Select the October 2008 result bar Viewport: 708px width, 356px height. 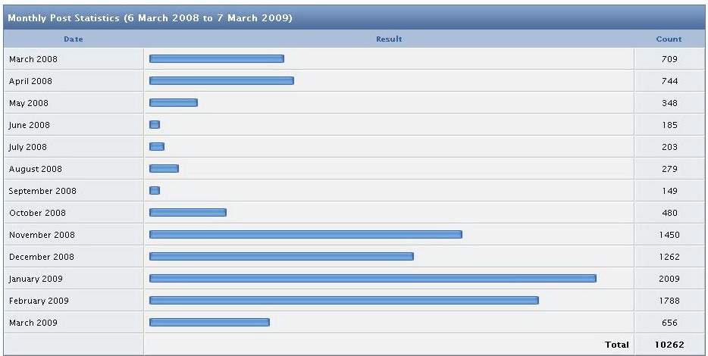click(x=188, y=213)
